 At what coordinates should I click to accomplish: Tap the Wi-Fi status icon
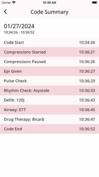tap(14, 3)
